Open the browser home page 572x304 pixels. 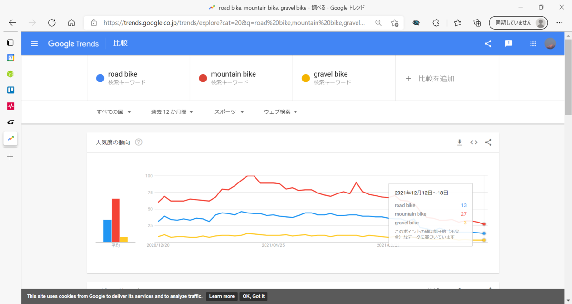(71, 22)
